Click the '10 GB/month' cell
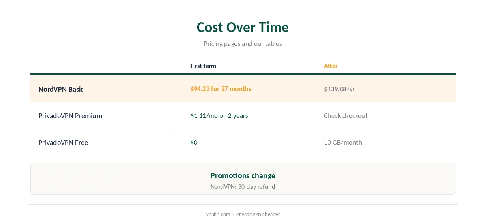 (x=343, y=143)
